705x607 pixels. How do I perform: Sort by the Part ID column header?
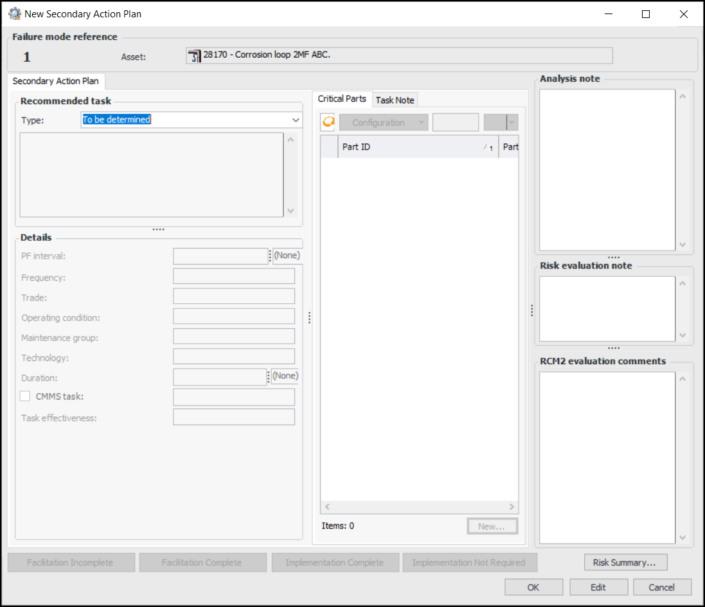point(411,147)
